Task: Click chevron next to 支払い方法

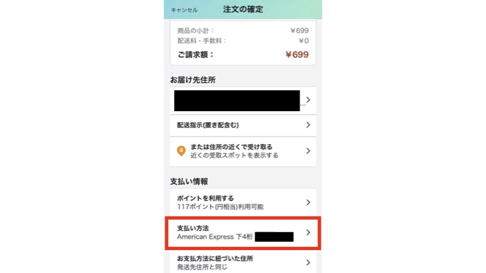Action: pos(308,233)
